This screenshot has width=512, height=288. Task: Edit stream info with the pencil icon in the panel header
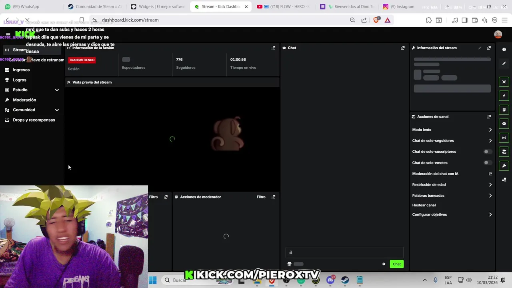tap(480, 48)
